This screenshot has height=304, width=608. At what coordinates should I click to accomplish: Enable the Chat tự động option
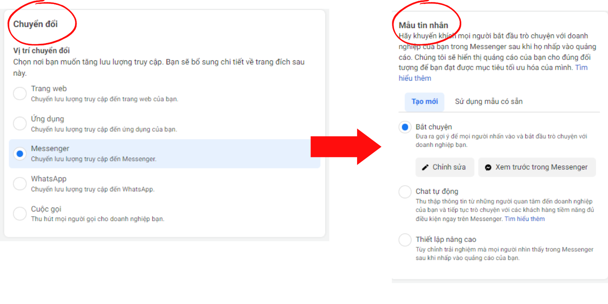pos(405,192)
